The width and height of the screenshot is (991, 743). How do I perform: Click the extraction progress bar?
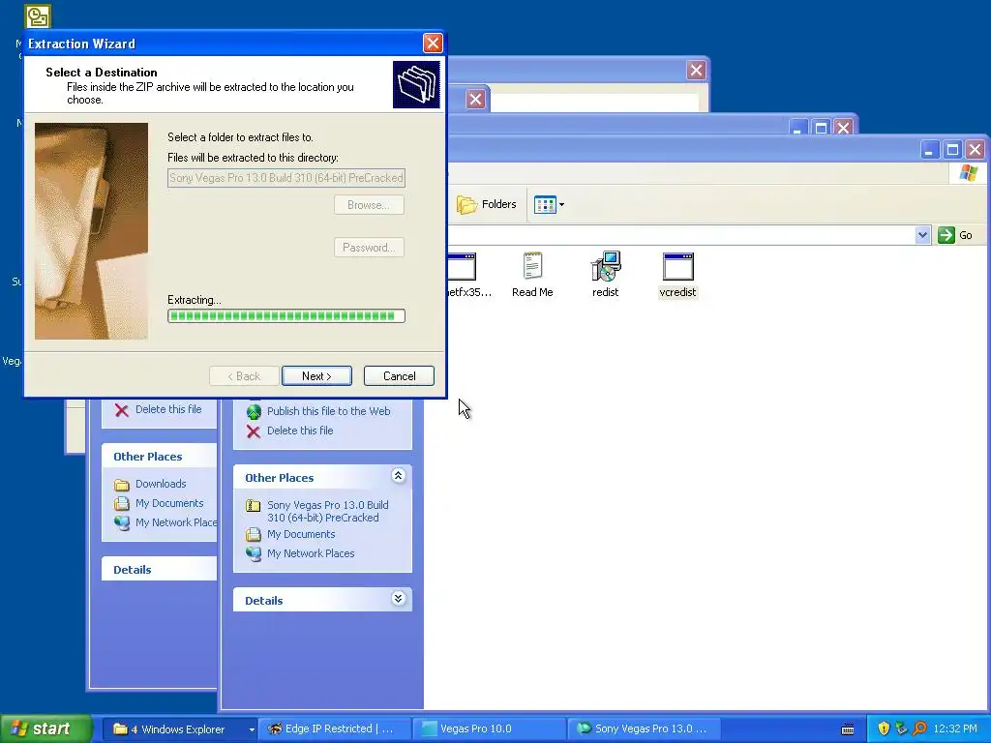coord(285,316)
